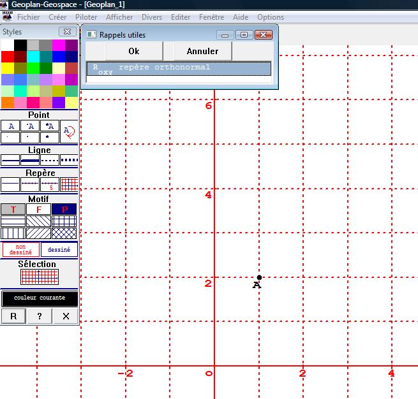Screen dimensions: 418x399
Task: Pick the yellow color swatch
Action: point(7,68)
